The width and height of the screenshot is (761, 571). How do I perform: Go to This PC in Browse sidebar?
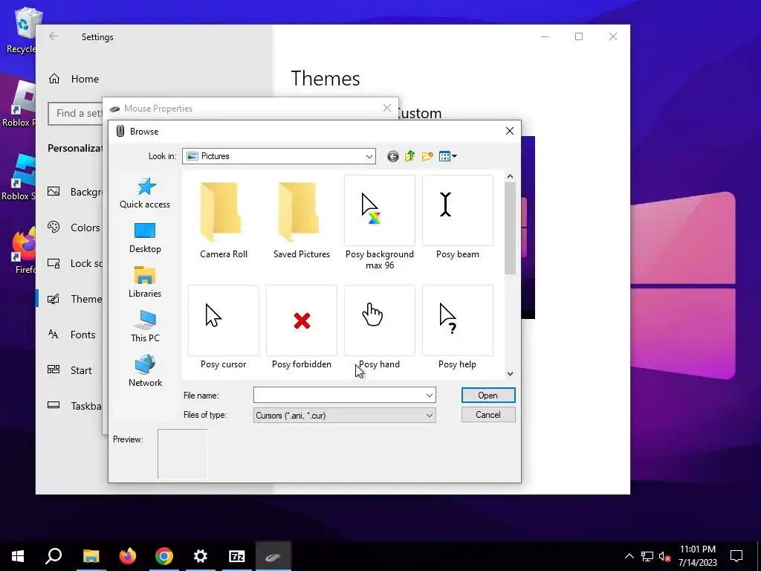click(x=145, y=326)
